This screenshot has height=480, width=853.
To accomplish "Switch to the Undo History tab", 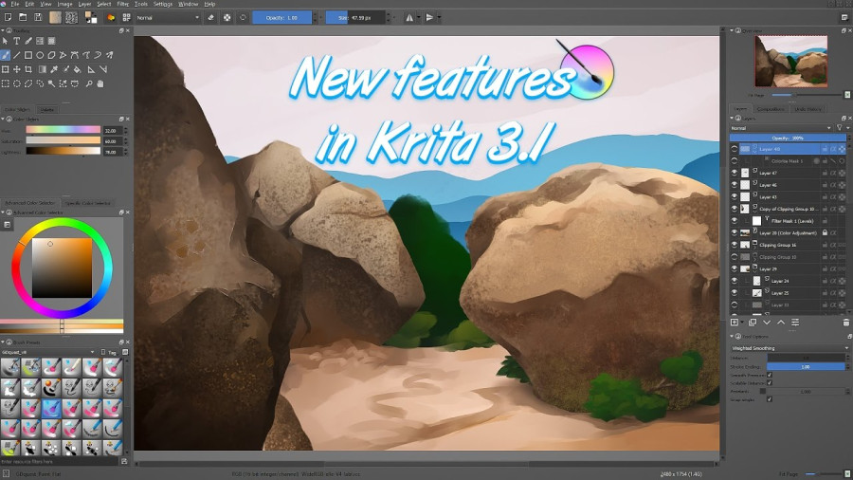I will (808, 109).
